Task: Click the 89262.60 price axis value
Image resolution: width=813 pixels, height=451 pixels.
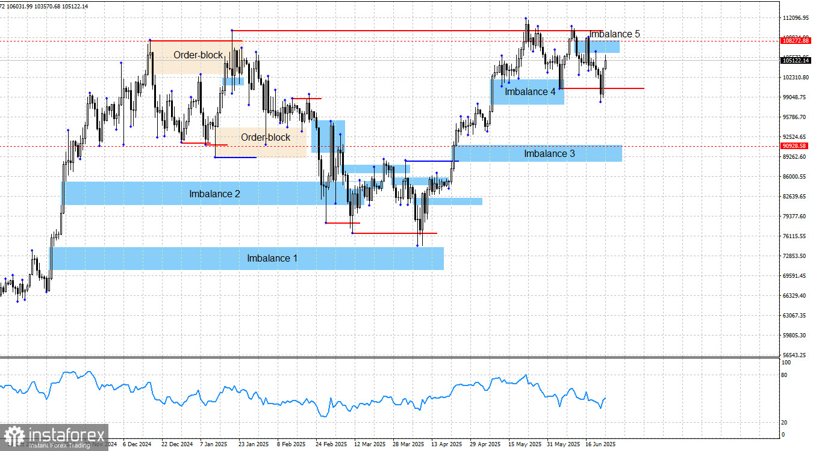Action: (x=795, y=157)
